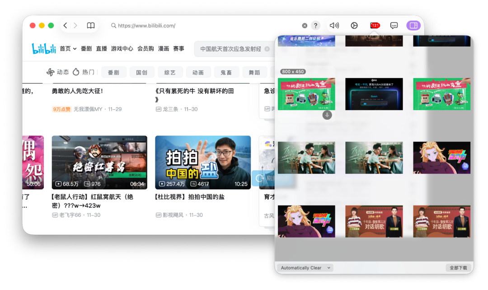488x290 pixels.
Task: Open the video playback gear icon
Action: coord(354,25)
